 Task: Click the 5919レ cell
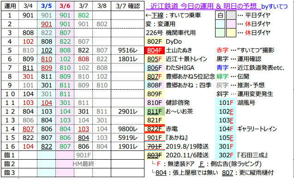pyautogui.click(x=128, y=138)
